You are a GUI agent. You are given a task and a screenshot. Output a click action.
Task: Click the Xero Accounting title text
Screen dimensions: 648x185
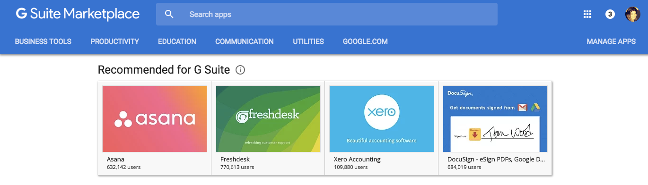(x=357, y=159)
